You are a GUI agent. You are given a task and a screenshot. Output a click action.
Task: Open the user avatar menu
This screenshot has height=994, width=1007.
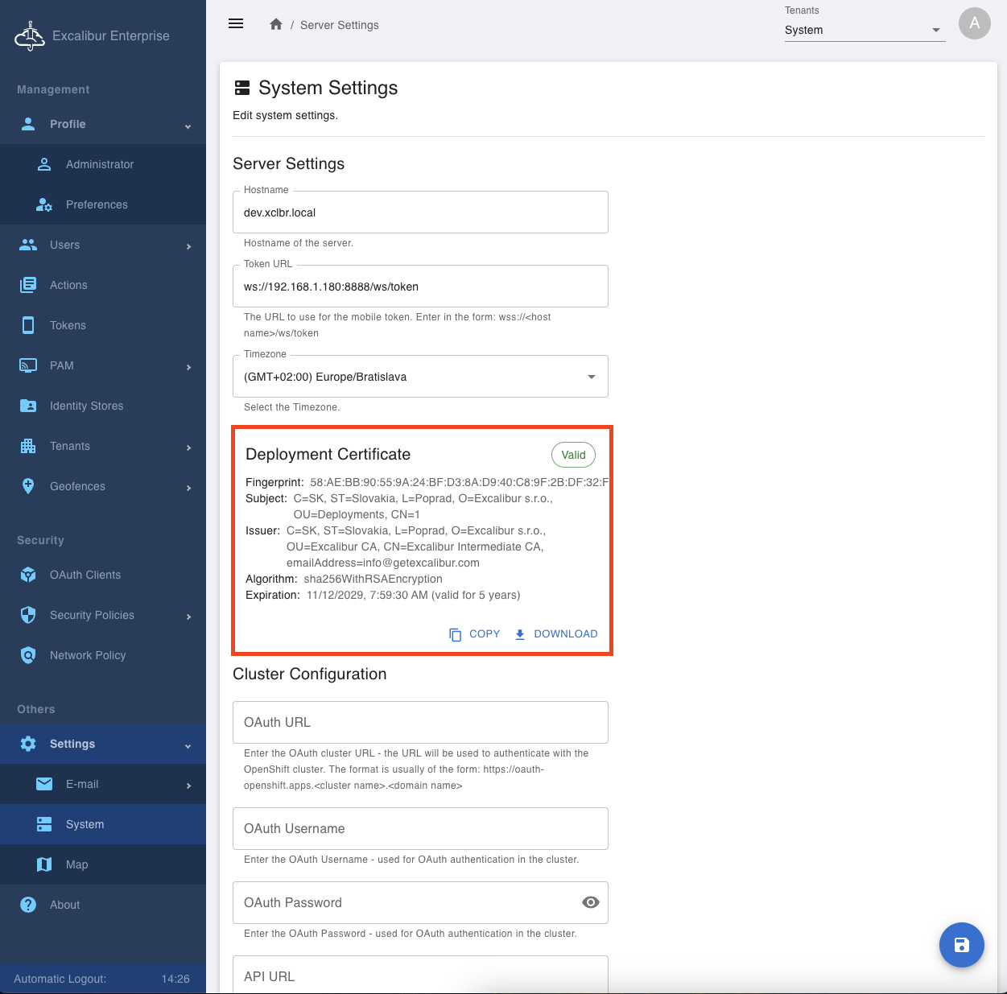pos(974,23)
